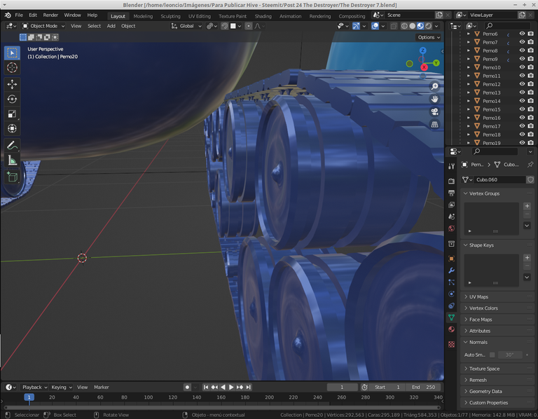Select the Select Box tool
This screenshot has height=419, width=538.
12,53
